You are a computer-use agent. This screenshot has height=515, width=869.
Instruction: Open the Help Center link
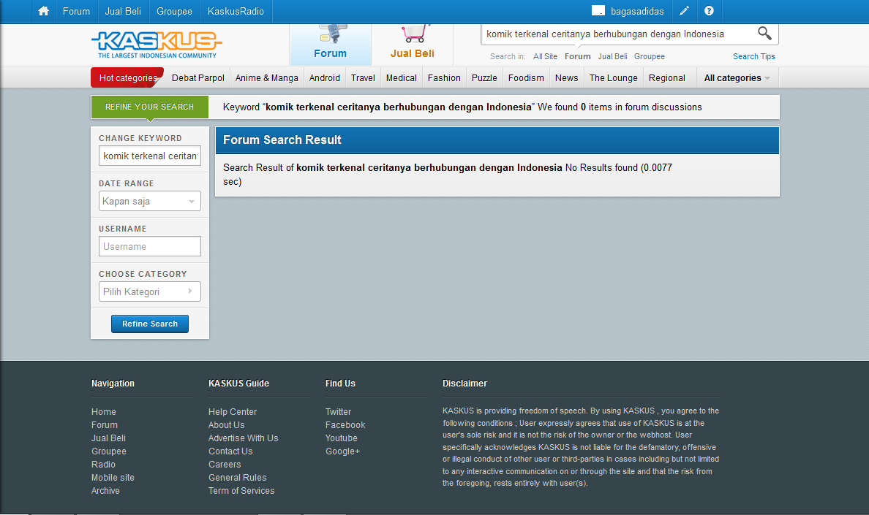point(232,411)
